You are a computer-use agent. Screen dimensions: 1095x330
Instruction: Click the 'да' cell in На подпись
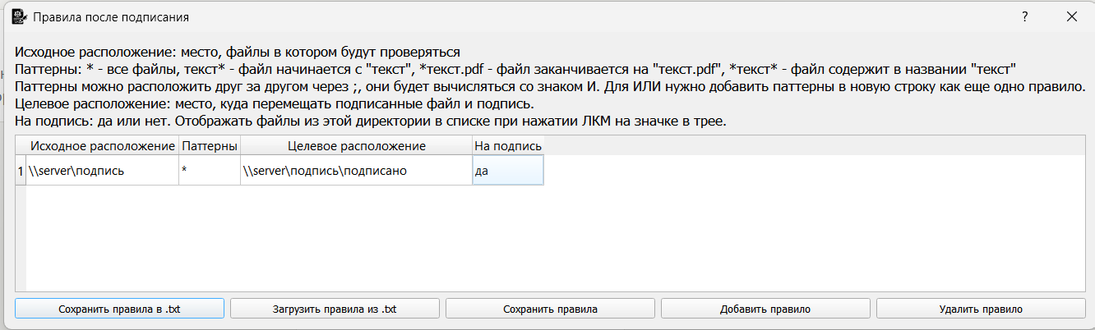[x=508, y=171]
